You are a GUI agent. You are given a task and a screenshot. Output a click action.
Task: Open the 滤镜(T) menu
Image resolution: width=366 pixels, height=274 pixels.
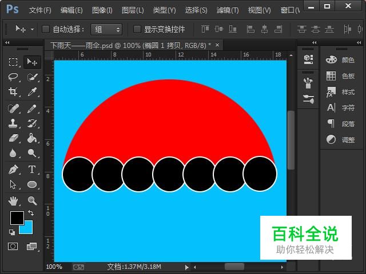(228, 10)
